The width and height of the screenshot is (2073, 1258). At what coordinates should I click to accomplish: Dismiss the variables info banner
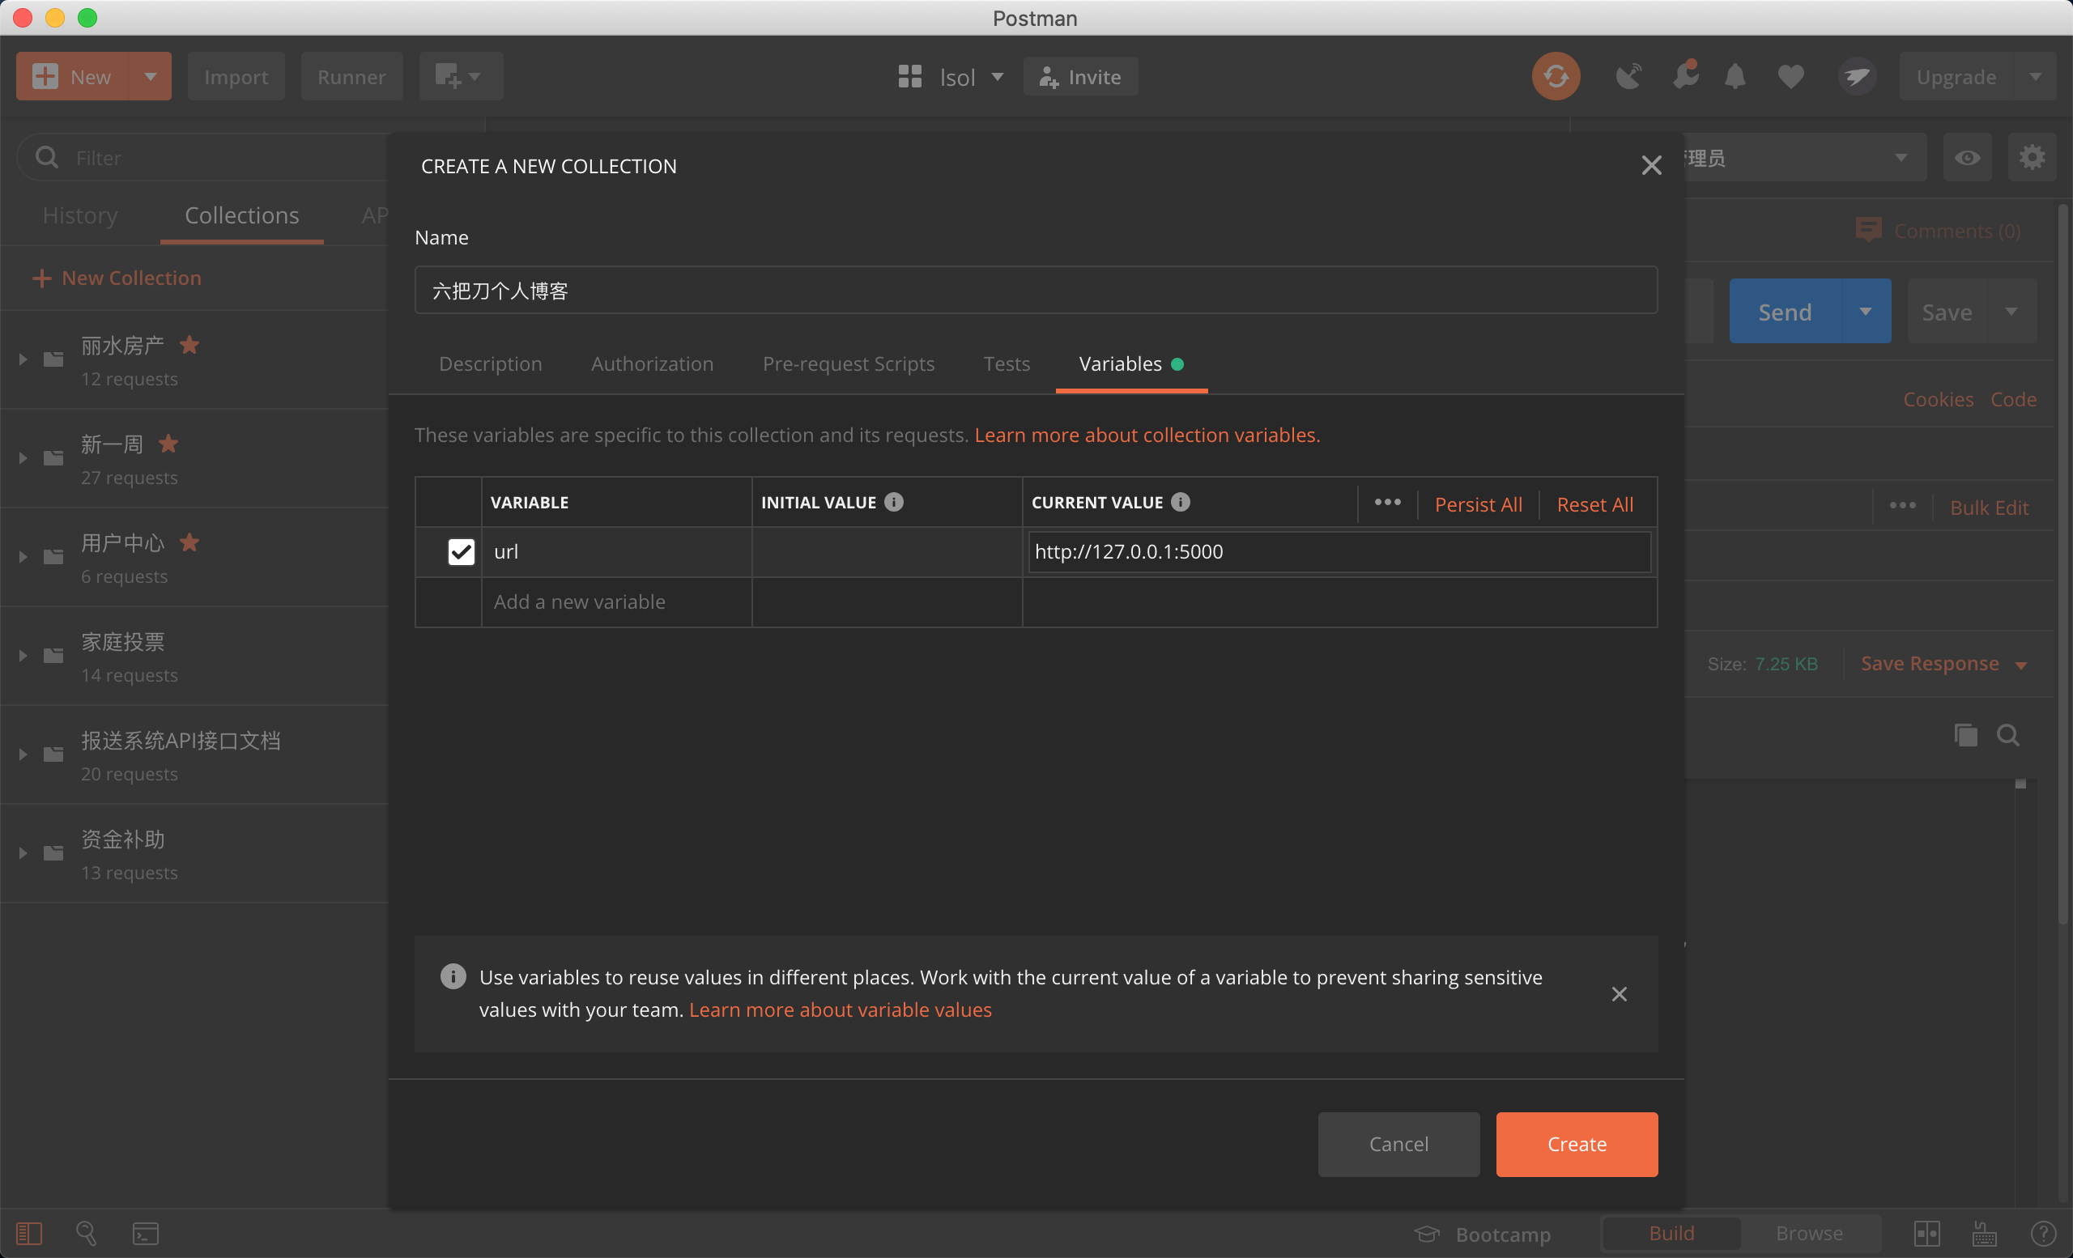1619,993
